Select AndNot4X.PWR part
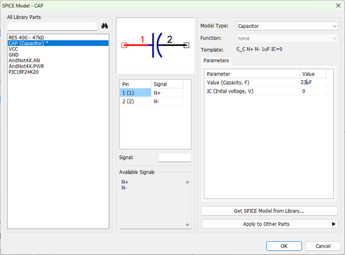 coord(58,66)
